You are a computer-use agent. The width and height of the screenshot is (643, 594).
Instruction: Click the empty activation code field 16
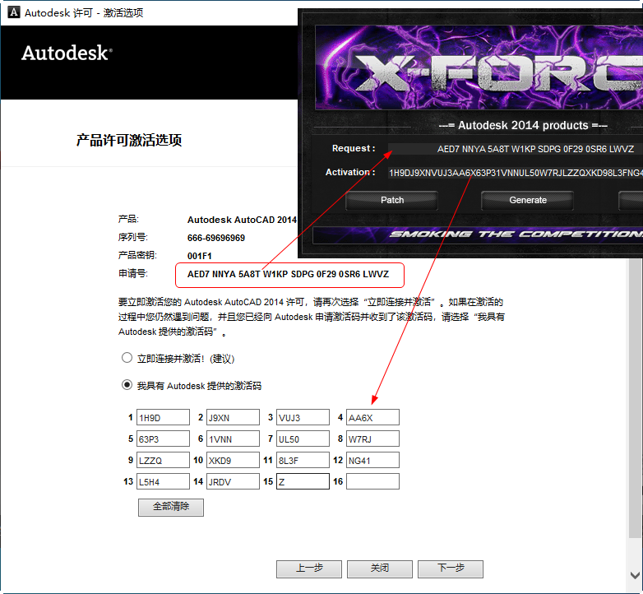click(372, 481)
